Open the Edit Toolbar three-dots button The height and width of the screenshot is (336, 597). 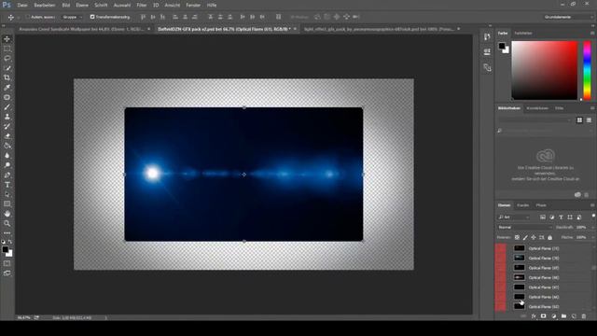[x=7, y=232]
